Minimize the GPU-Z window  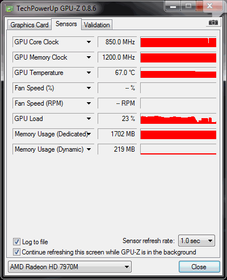point(173,7)
